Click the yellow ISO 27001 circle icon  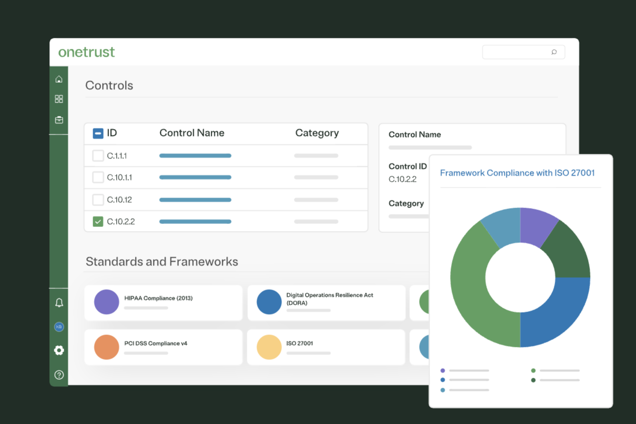[269, 347]
